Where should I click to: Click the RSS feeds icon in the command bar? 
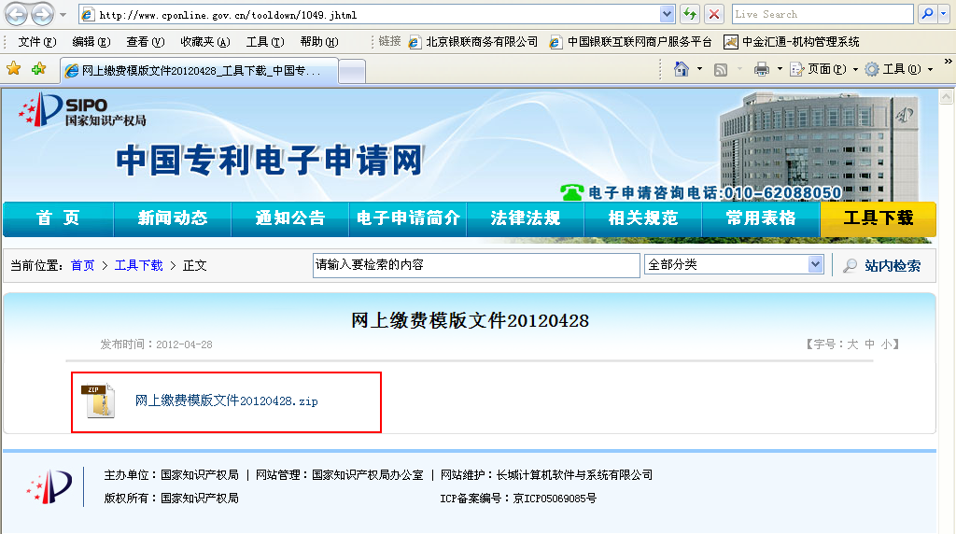tap(721, 69)
